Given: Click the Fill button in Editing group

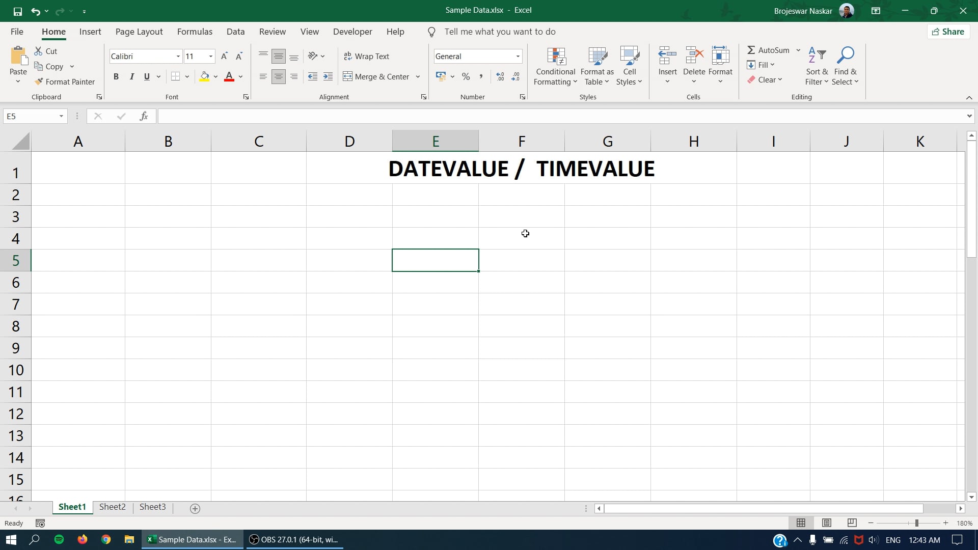Looking at the screenshot, I should tap(760, 65).
